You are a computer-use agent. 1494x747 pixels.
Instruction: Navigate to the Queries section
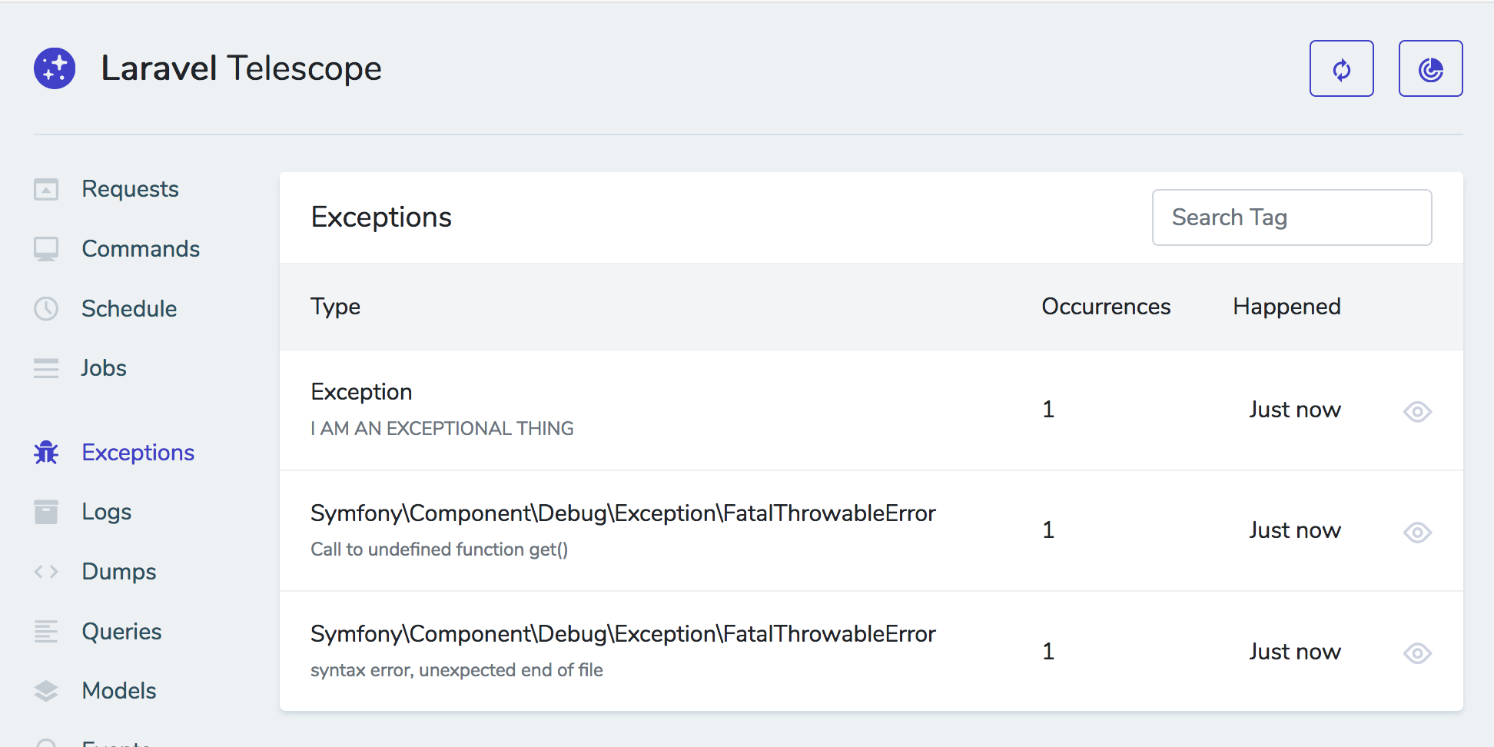pos(121,631)
